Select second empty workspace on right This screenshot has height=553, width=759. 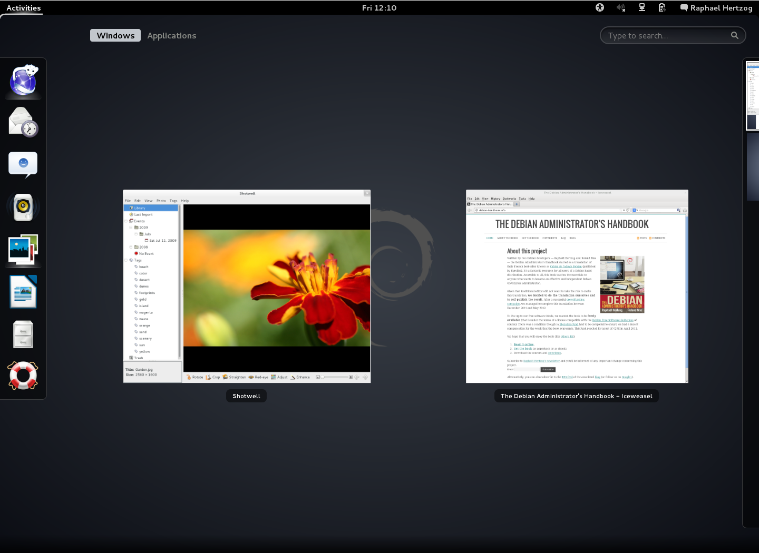pos(753,166)
